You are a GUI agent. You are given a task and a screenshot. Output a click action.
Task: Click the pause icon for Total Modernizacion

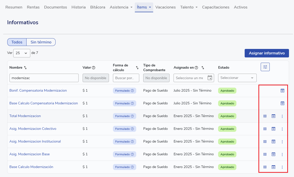coord(265,116)
